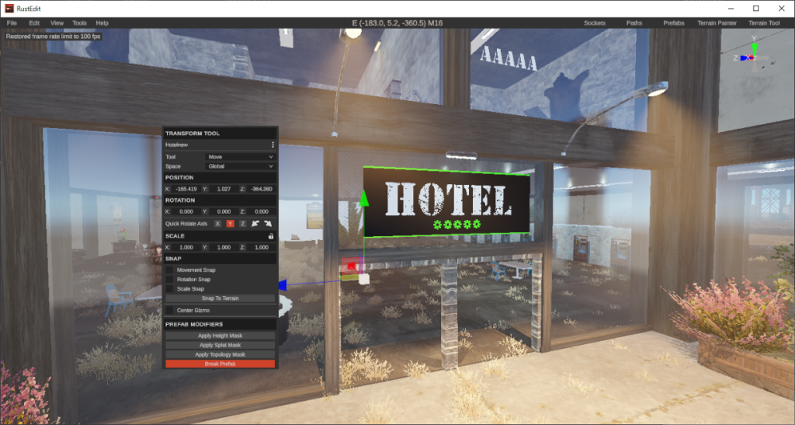Open the Space dropdown showing Global
This screenshot has width=795, height=425.
pyautogui.click(x=240, y=167)
